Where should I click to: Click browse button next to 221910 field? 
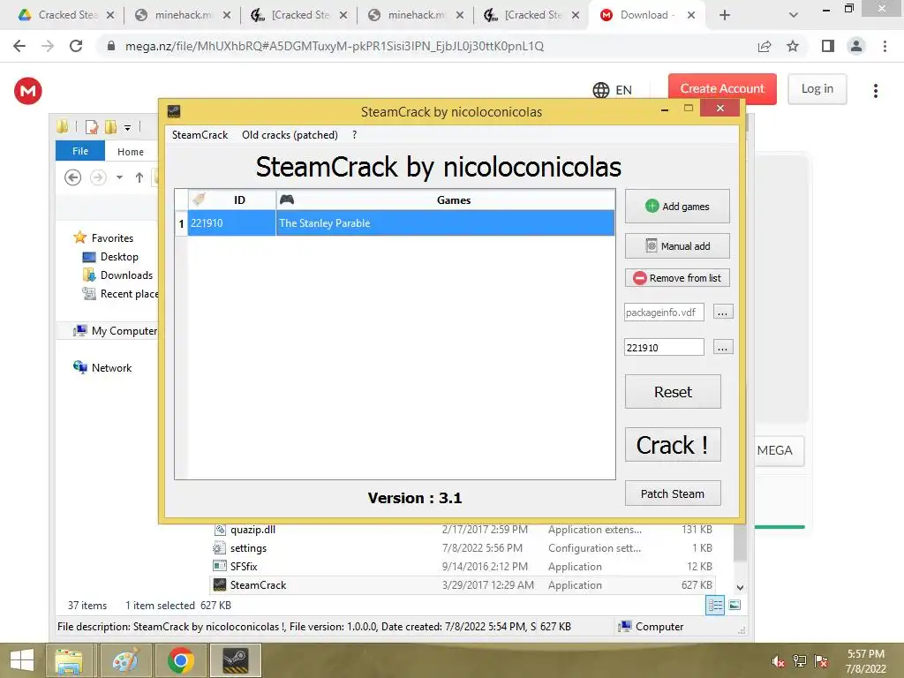[723, 347]
